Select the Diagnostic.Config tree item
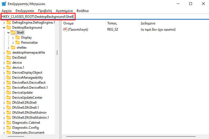209x139 pixels. pos(25,128)
